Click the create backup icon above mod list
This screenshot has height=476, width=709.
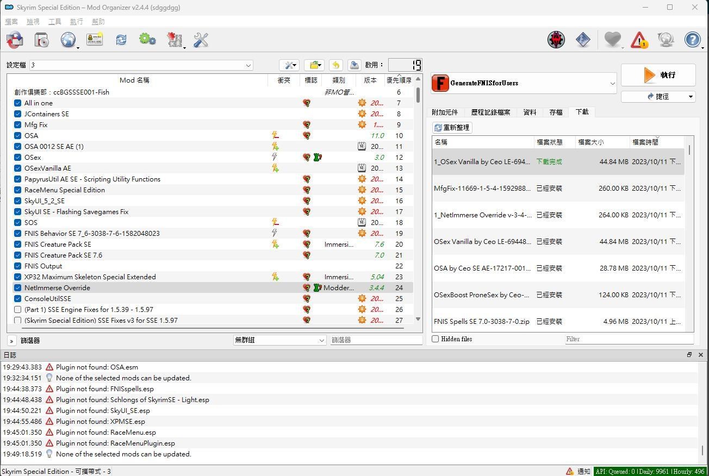click(x=354, y=65)
